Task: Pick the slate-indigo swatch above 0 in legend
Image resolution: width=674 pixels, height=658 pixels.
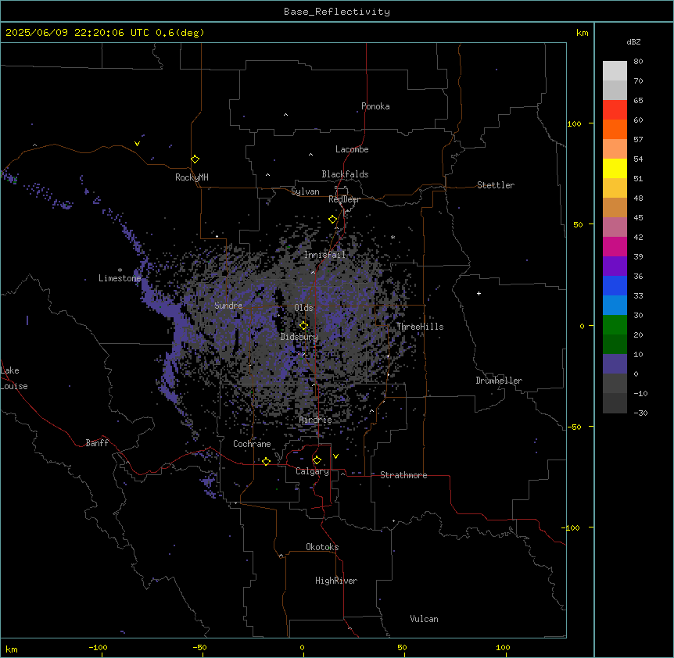Action: coord(615,364)
